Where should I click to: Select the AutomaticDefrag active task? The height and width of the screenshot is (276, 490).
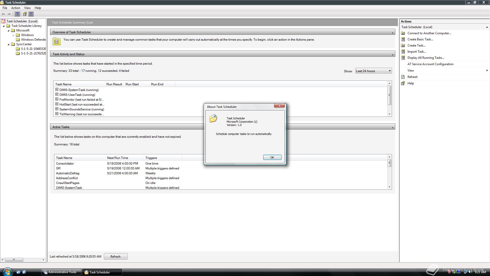[x=68, y=173]
